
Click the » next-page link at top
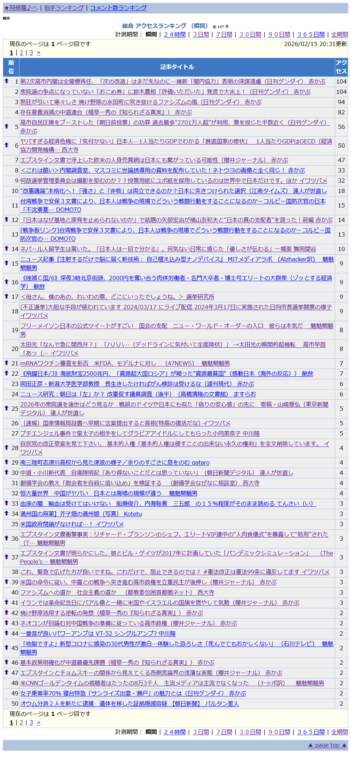pyautogui.click(x=39, y=52)
